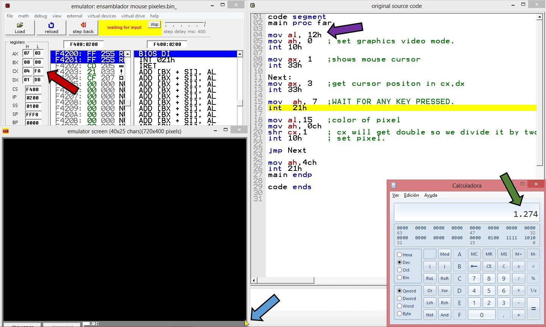Click the M+ button in calculator
Image resolution: width=546 pixels, height=327 pixels.
tap(518, 254)
